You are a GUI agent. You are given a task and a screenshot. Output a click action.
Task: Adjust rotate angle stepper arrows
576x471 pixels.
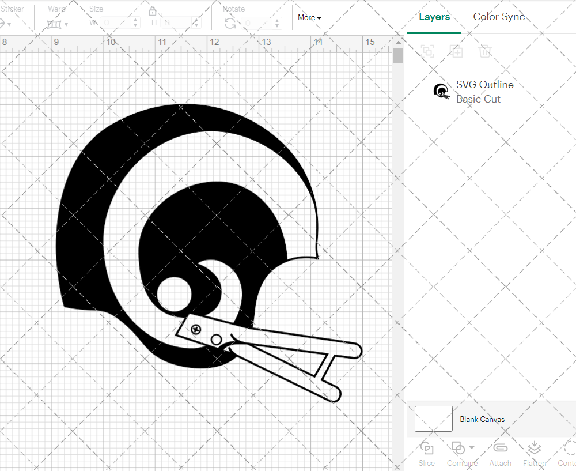pyautogui.click(x=277, y=23)
